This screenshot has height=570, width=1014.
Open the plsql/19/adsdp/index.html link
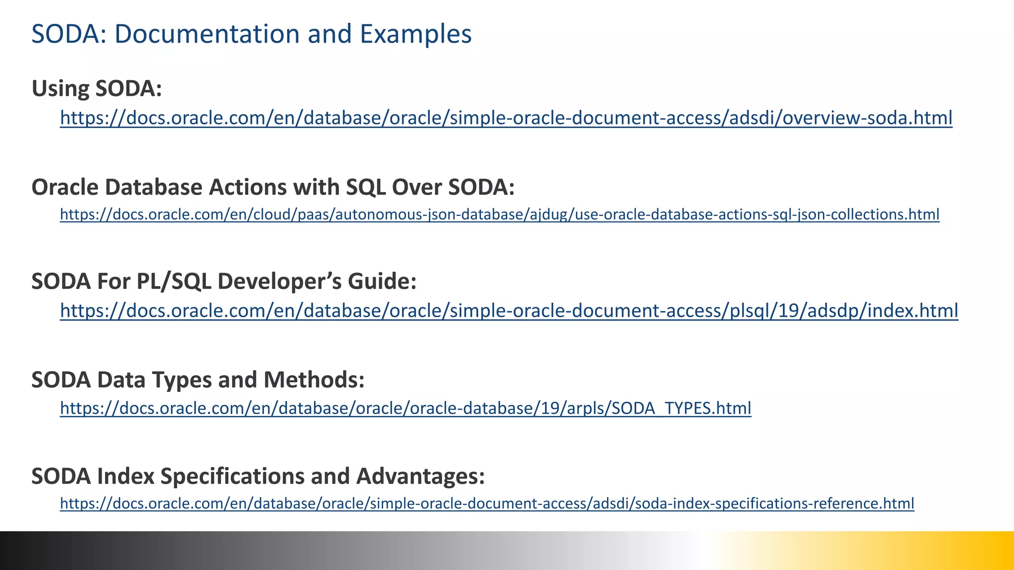[x=509, y=311]
